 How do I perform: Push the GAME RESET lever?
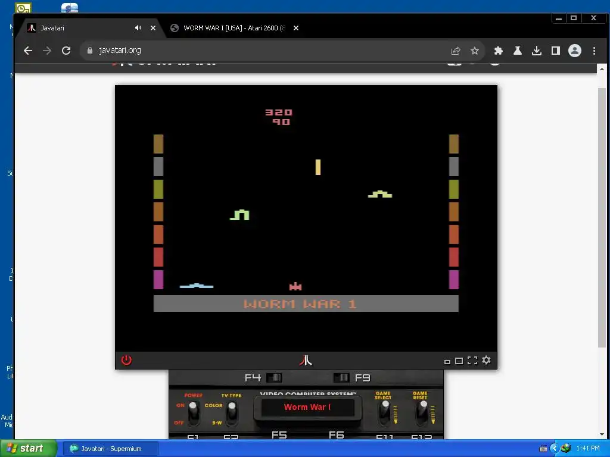(x=422, y=413)
